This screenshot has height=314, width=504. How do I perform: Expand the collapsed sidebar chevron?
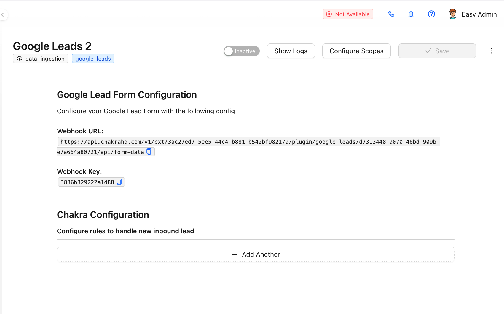(x=3, y=15)
